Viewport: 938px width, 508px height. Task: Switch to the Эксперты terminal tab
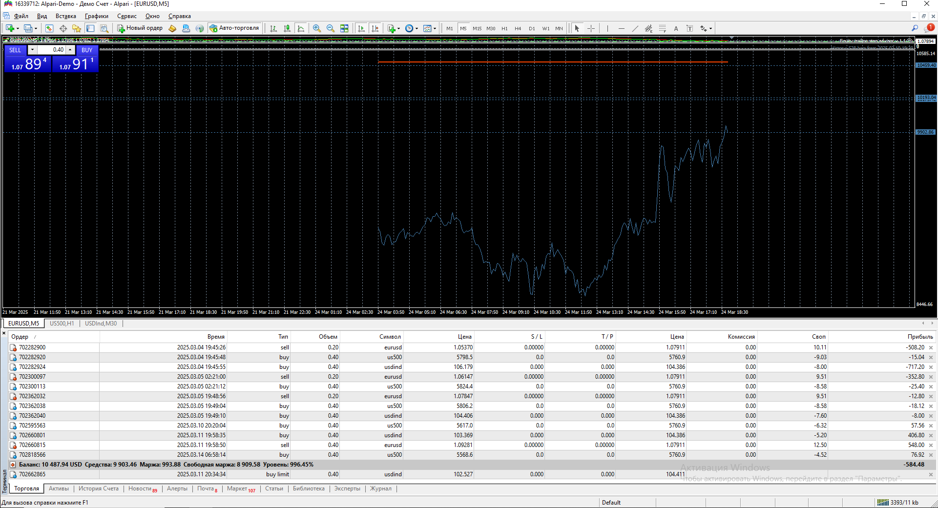(347, 488)
